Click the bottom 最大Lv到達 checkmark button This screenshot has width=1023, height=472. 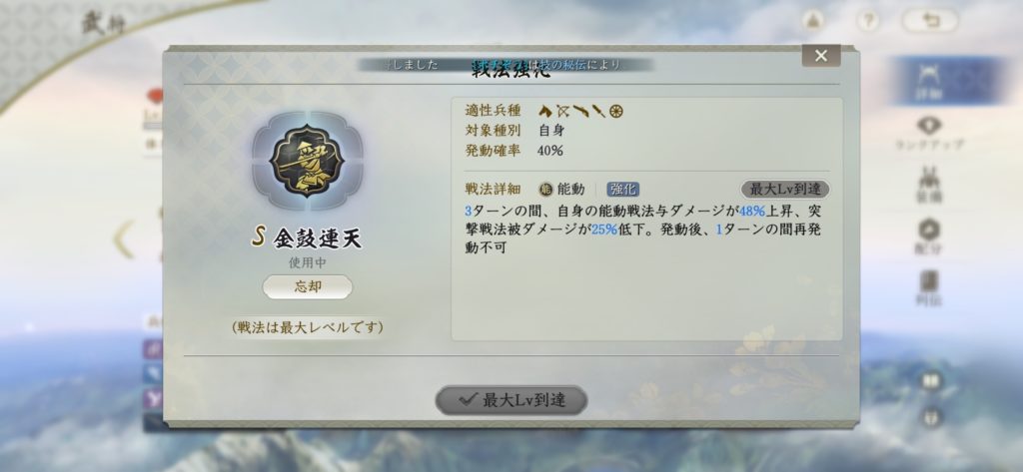[x=511, y=400]
